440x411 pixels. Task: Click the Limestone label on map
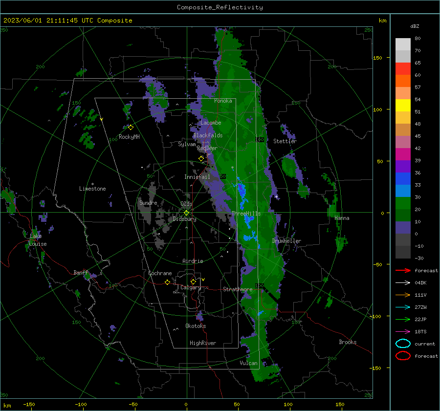pyautogui.click(x=92, y=189)
